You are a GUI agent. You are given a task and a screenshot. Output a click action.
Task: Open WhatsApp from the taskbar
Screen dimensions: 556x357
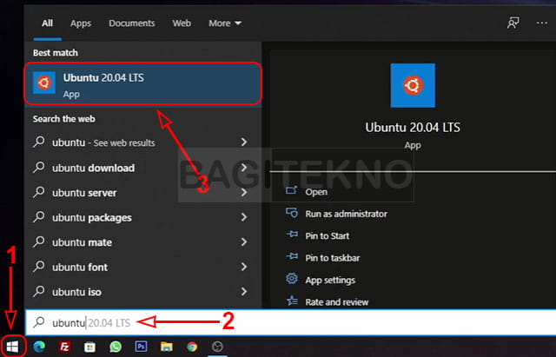point(116,347)
